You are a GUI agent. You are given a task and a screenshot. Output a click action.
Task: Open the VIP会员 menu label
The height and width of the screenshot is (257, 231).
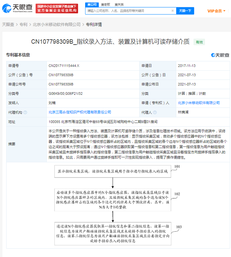click(214, 11)
